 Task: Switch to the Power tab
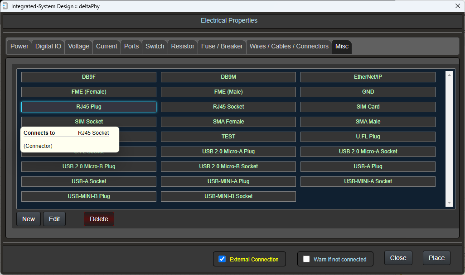click(x=19, y=46)
